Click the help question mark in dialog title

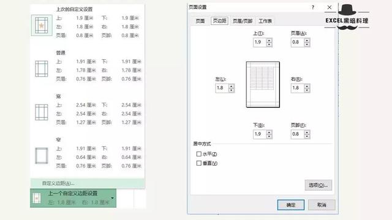tap(313, 7)
